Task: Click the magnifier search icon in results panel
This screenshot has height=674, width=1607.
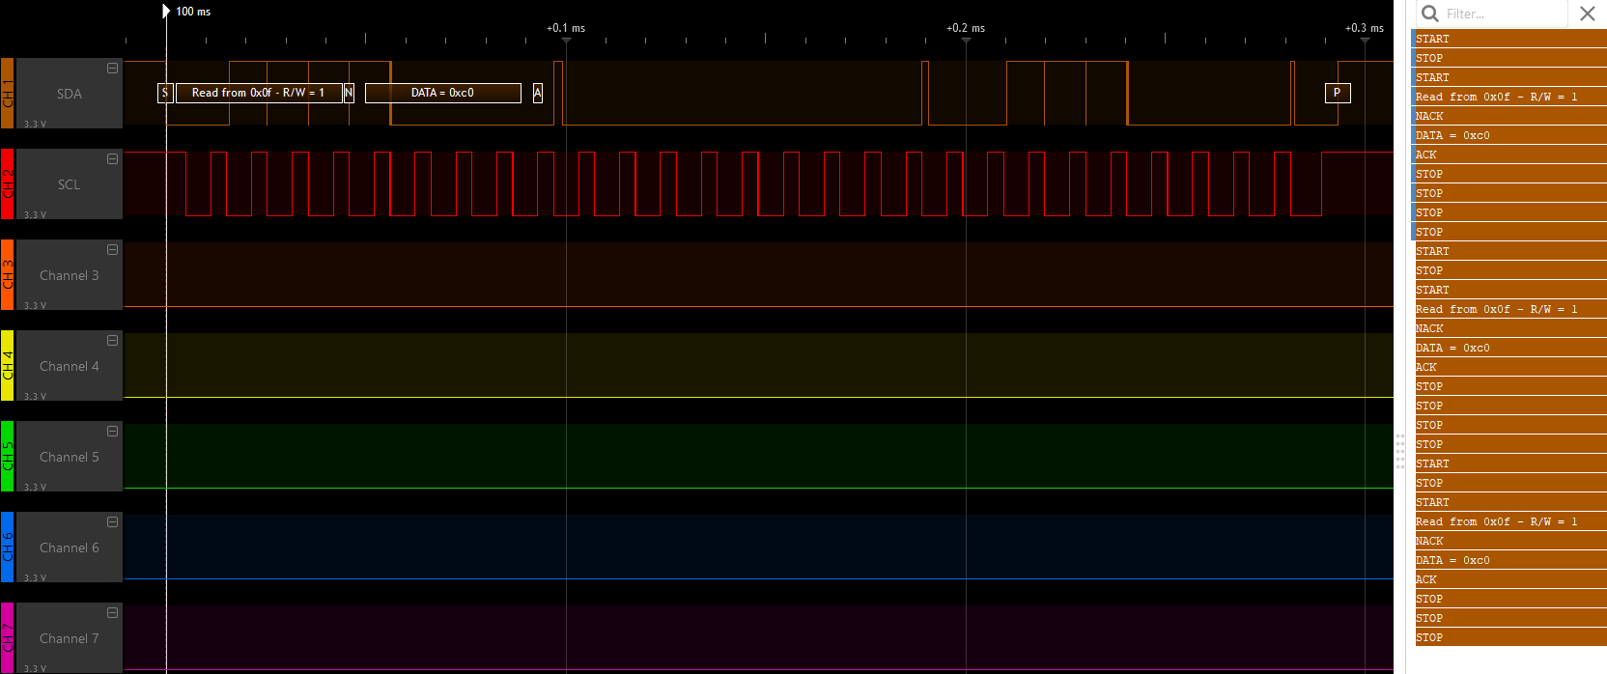Action: point(1430,14)
